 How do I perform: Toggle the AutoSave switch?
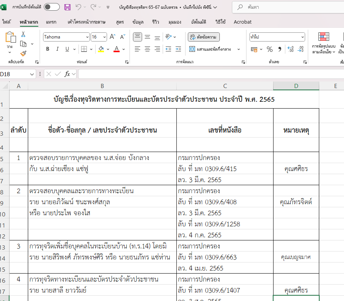pyautogui.click(x=51, y=7)
